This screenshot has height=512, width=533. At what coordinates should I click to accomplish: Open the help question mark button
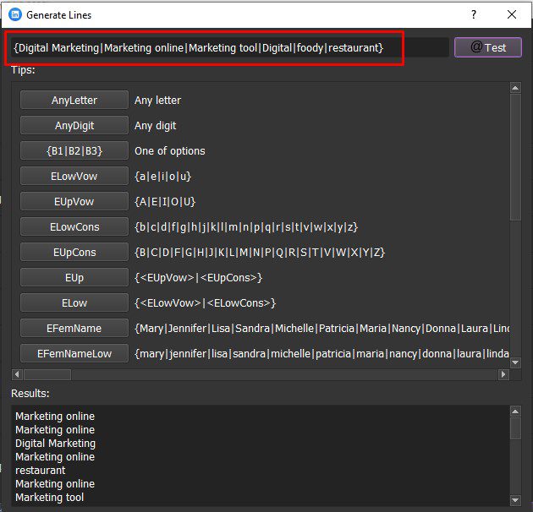(x=474, y=14)
